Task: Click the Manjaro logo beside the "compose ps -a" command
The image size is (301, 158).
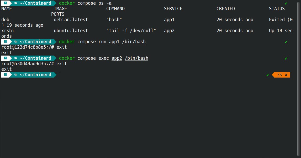Action: [5, 3]
